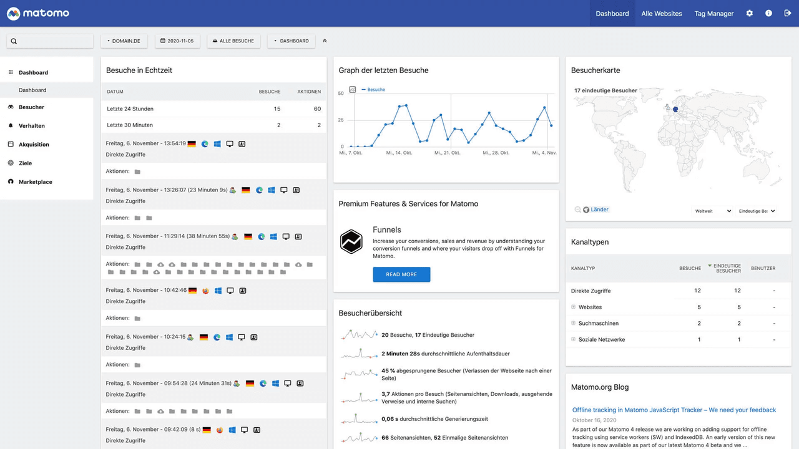This screenshot has height=449, width=799.
Task: Click Germany highlighted on the visitor map
Action: pyautogui.click(x=675, y=110)
